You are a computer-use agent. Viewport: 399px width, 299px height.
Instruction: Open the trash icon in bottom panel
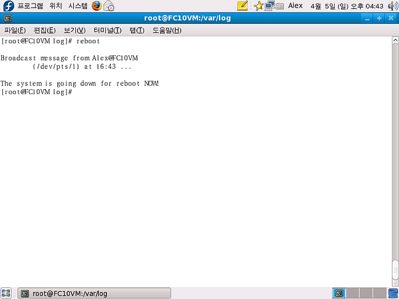pos(393,293)
